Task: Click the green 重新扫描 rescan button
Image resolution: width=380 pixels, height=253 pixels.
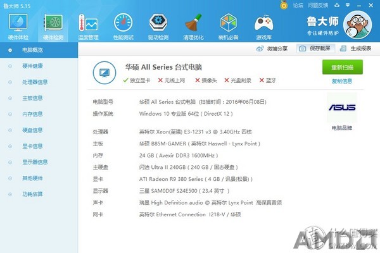Action: tap(343, 67)
